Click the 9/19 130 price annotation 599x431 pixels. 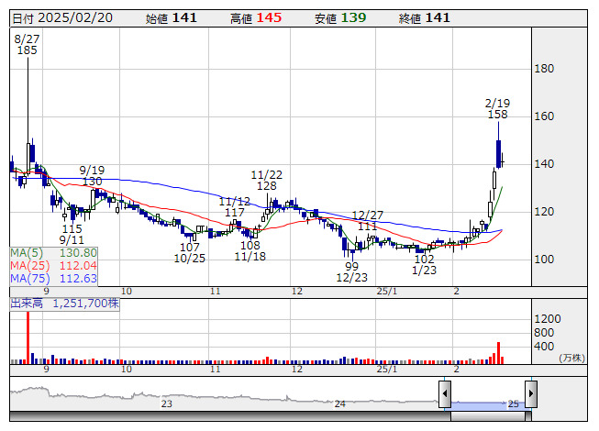92,175
